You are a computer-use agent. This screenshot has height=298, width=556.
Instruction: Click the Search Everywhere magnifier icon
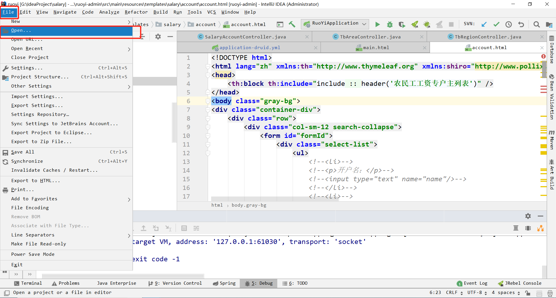point(537,25)
